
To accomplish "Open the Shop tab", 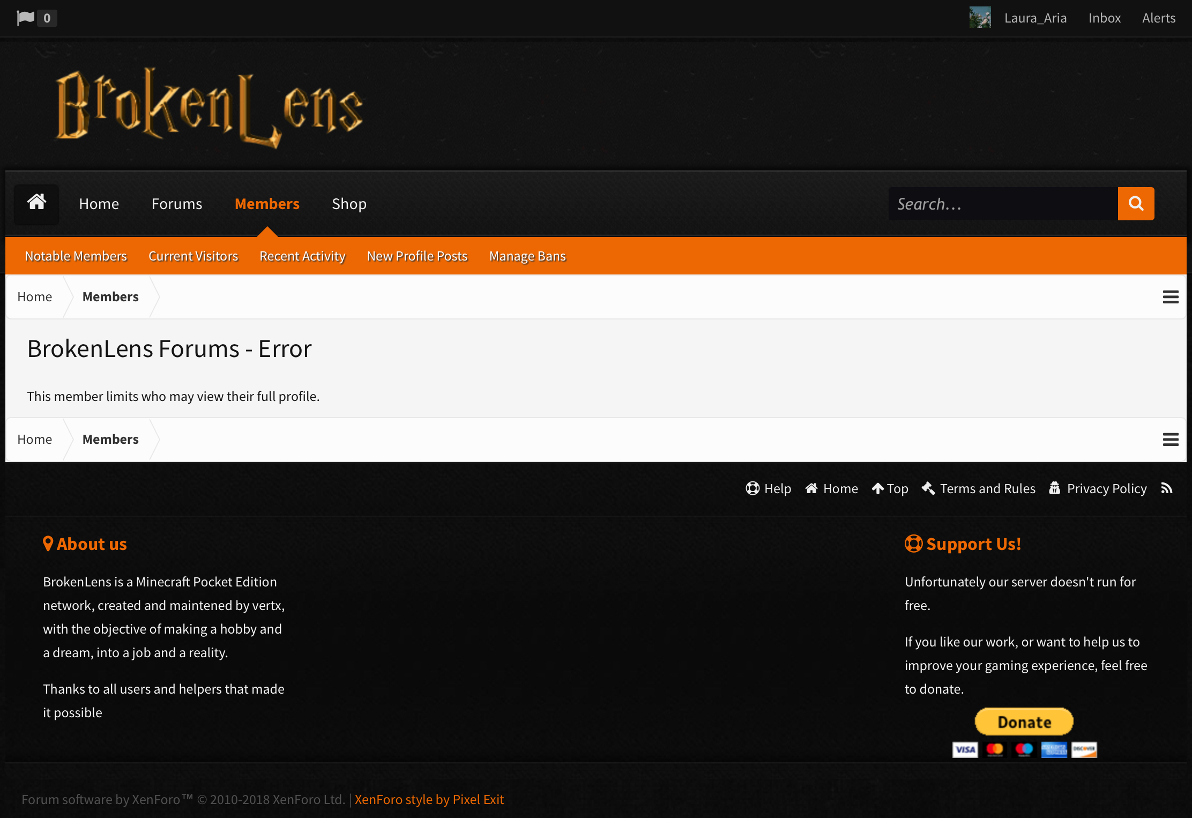I will click(x=349, y=204).
